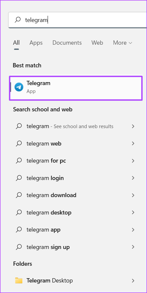Click the search icon beside 'telegram web'
Viewport: 147px width, 293px height.
[x=19, y=144]
